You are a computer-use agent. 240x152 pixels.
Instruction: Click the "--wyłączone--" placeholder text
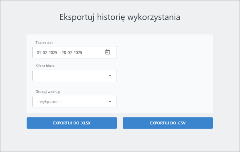(x=49, y=102)
